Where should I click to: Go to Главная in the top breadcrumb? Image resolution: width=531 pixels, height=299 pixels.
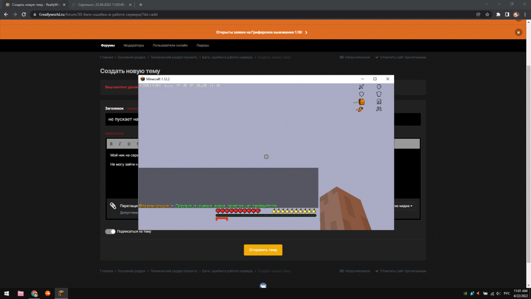pos(106,57)
